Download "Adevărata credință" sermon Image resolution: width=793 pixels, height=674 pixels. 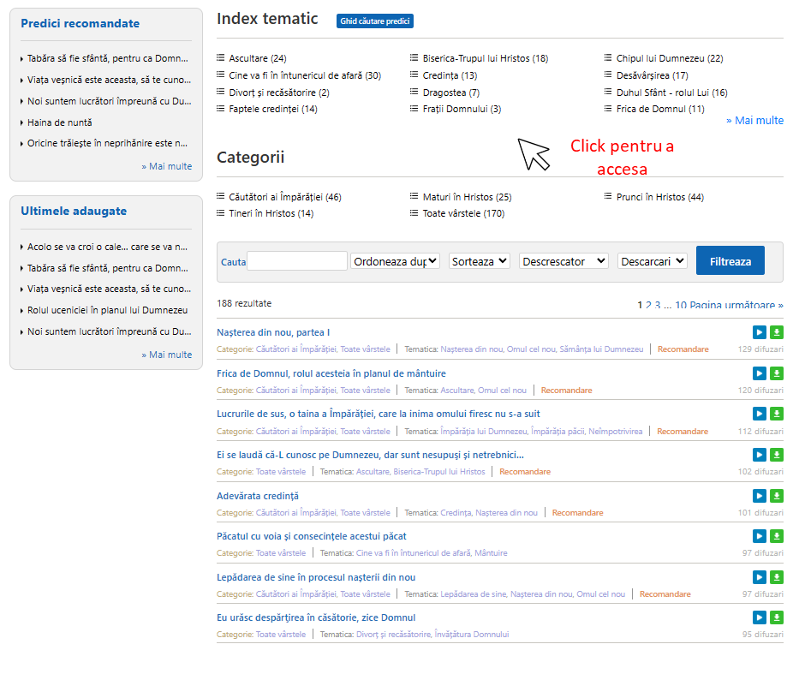point(777,495)
